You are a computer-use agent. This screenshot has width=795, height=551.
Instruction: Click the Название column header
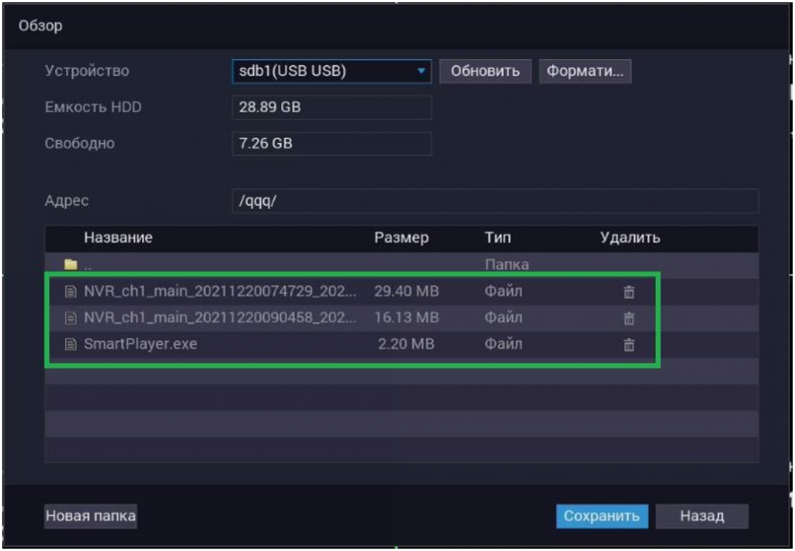pos(118,238)
